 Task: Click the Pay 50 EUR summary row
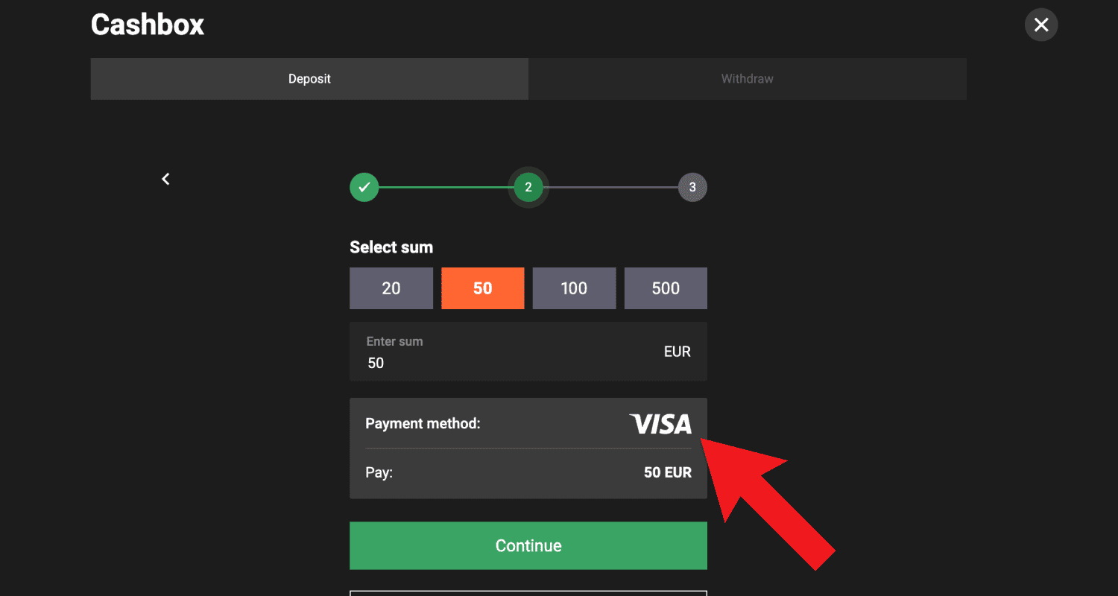[x=528, y=473]
